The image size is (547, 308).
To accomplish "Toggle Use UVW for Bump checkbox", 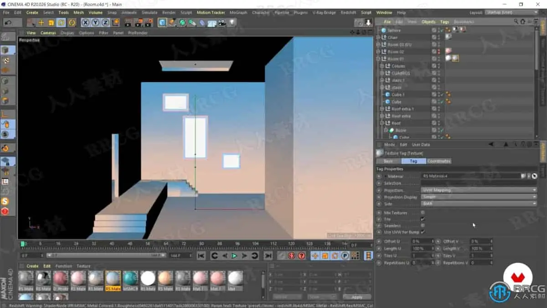I will [423, 232].
